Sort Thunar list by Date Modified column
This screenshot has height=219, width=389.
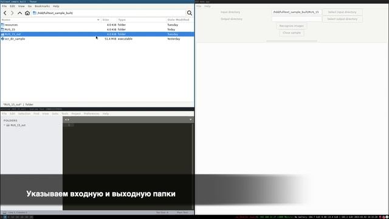(180, 19)
